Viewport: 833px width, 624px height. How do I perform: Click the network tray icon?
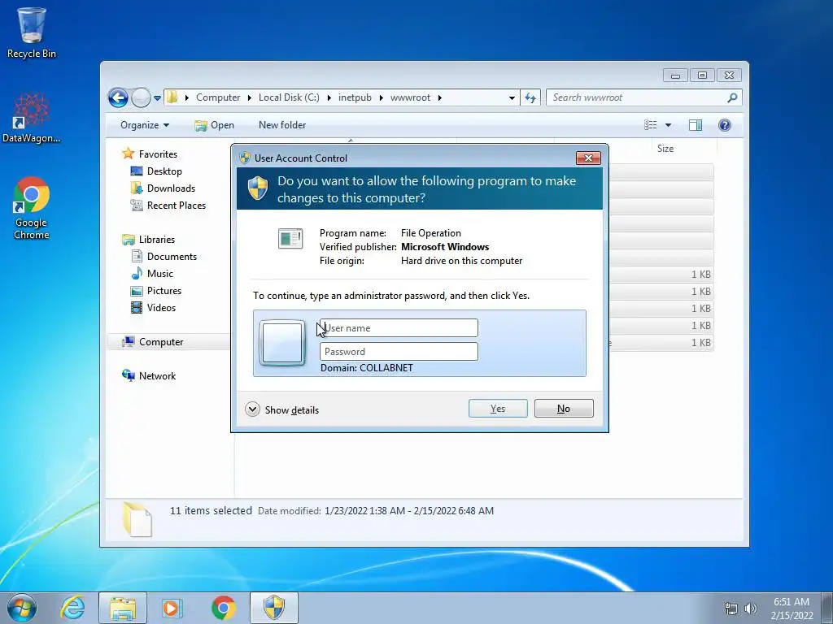[x=731, y=609]
